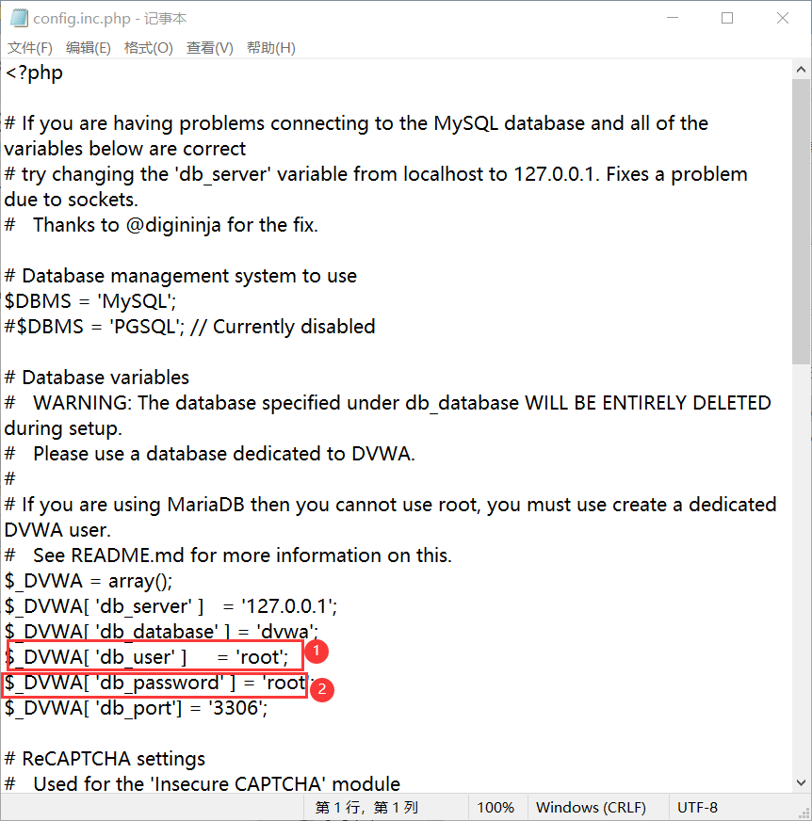Open the 查看(V) menu
The image size is (812, 821).
pyautogui.click(x=209, y=48)
